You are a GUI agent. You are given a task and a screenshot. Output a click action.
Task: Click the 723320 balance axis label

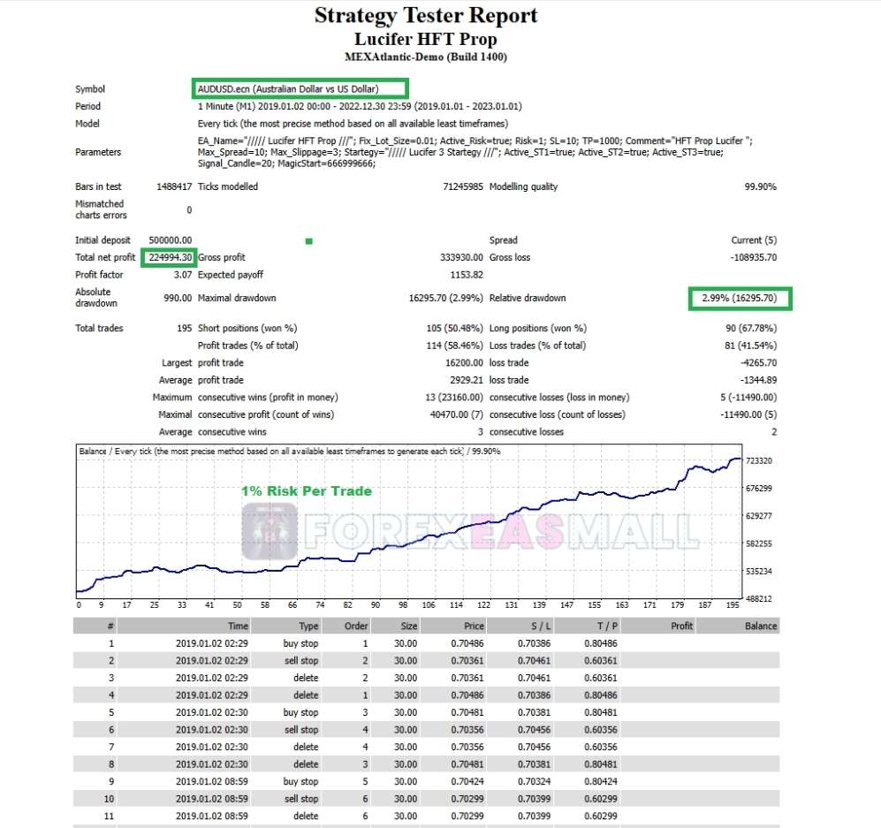[x=758, y=460]
